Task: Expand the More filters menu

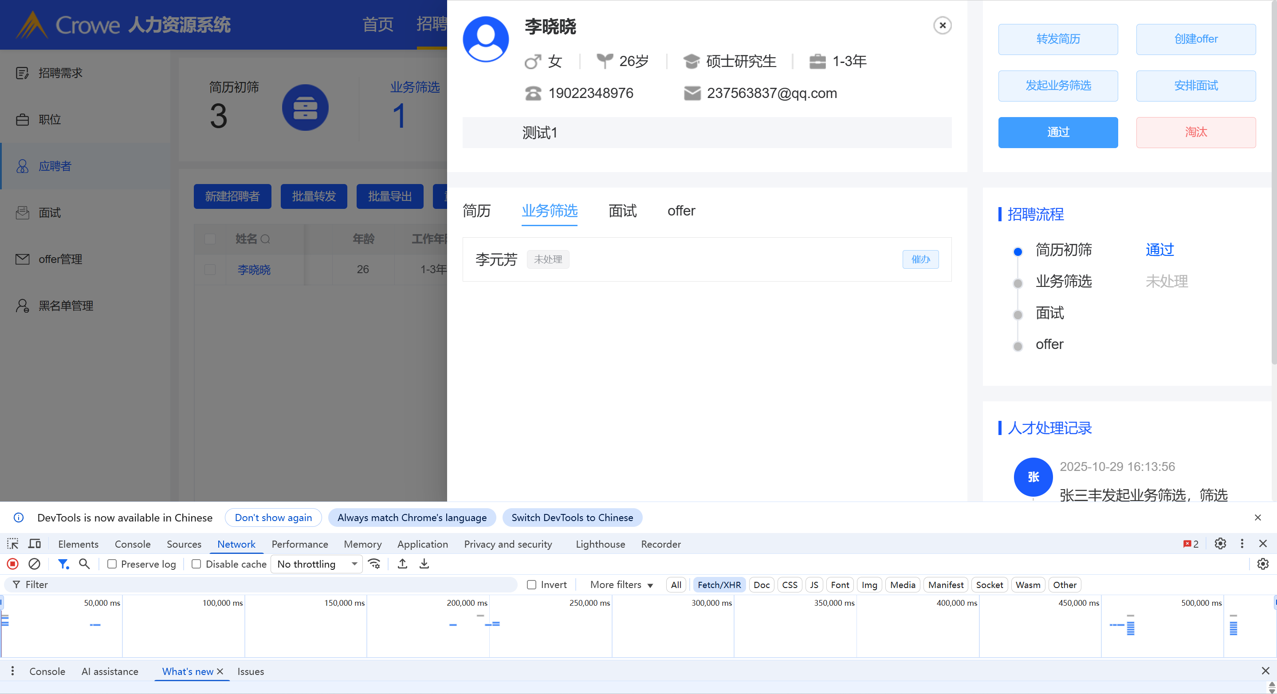Action: pos(621,585)
